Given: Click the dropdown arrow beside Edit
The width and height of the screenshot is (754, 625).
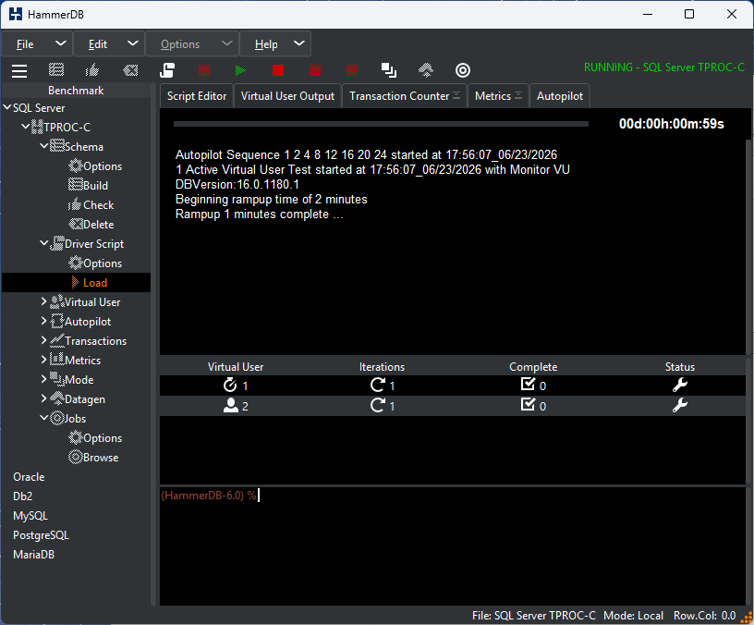Looking at the screenshot, I should 133,43.
